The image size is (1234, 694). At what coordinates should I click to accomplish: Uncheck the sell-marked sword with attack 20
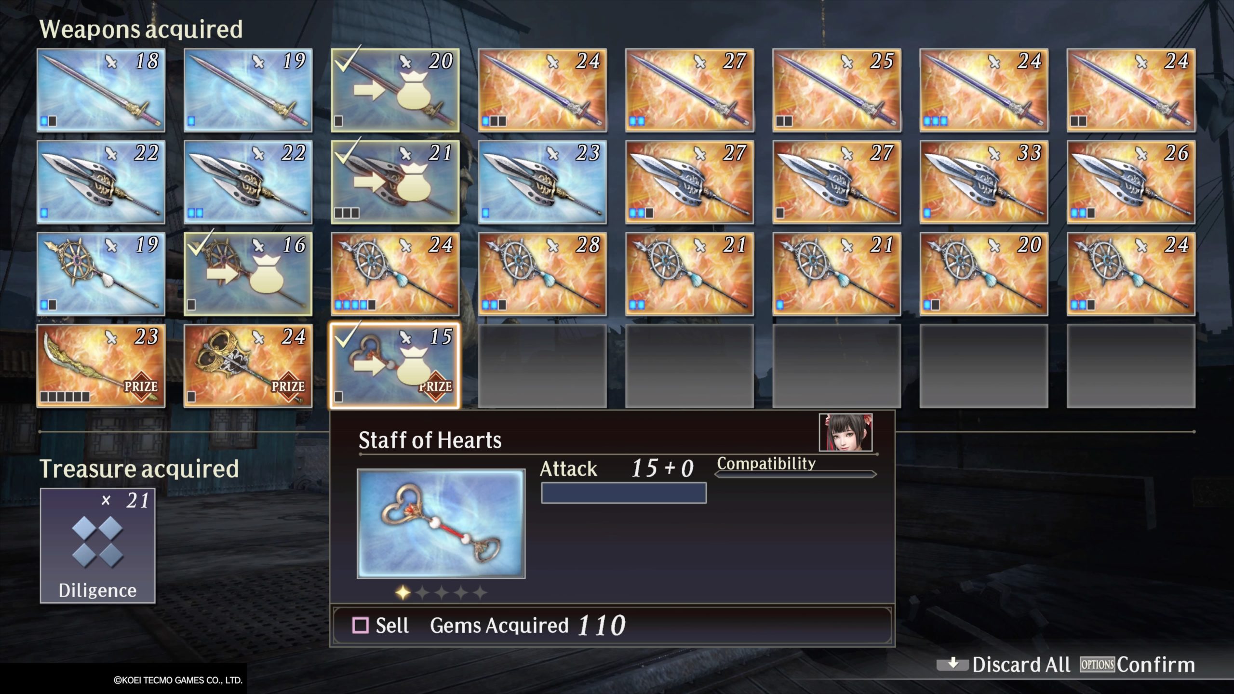(395, 90)
